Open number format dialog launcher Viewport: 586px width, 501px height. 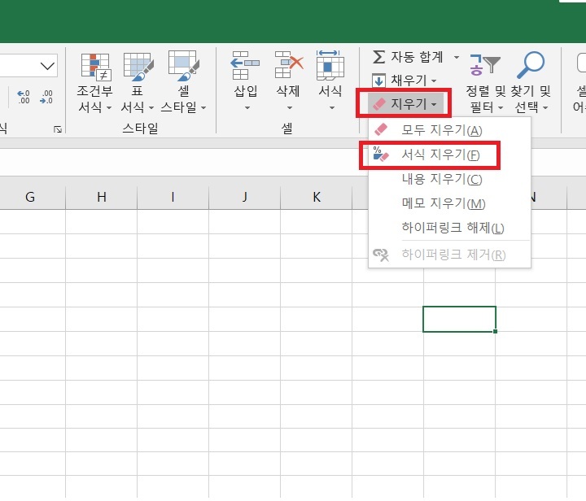[58, 129]
